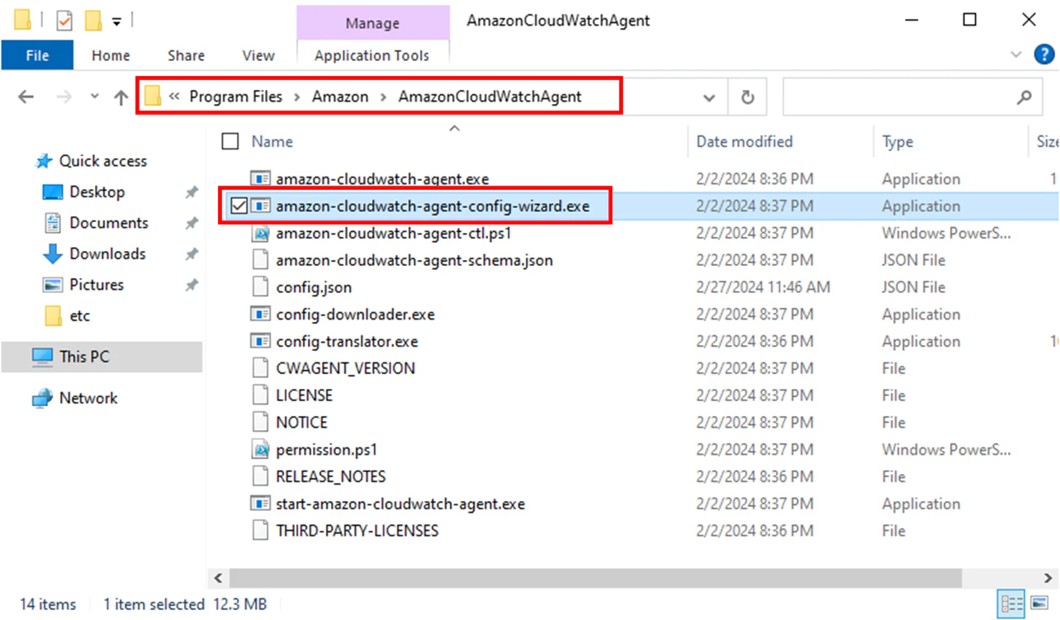Select the config-downloader.exe application icon
Viewport: 1060px width, 620px height.
pos(261,315)
